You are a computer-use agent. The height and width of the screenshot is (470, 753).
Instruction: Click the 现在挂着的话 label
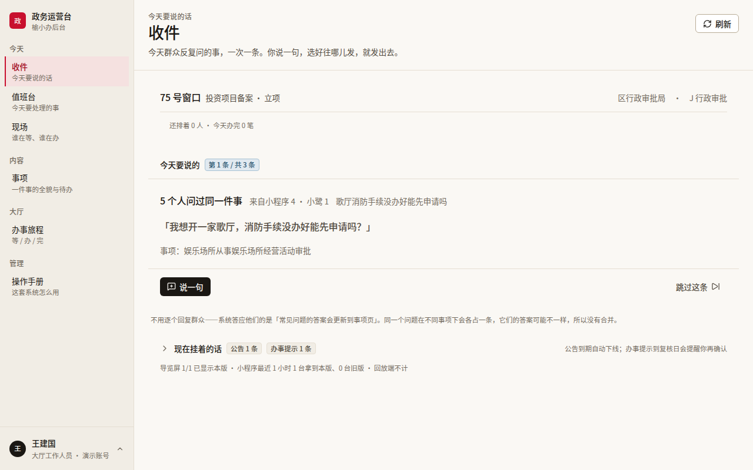click(x=198, y=349)
